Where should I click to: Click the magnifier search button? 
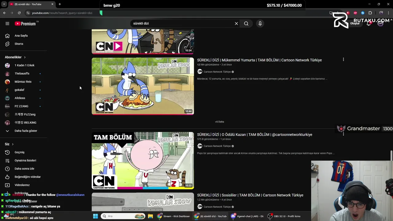pos(246,23)
